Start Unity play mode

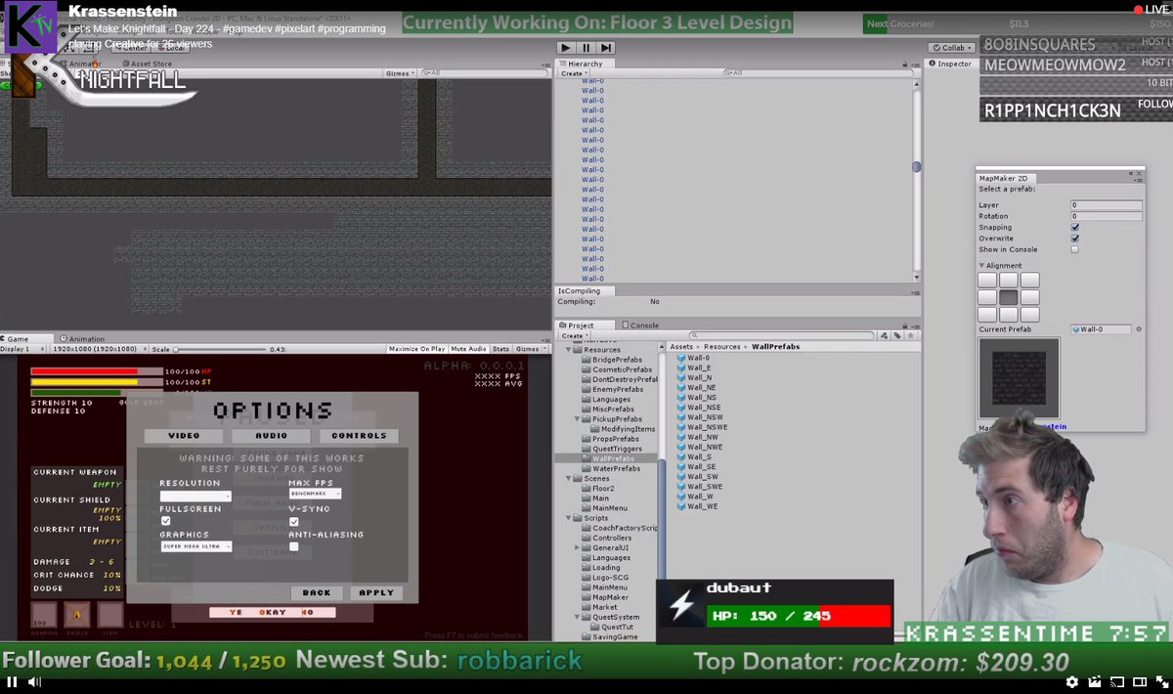(566, 47)
